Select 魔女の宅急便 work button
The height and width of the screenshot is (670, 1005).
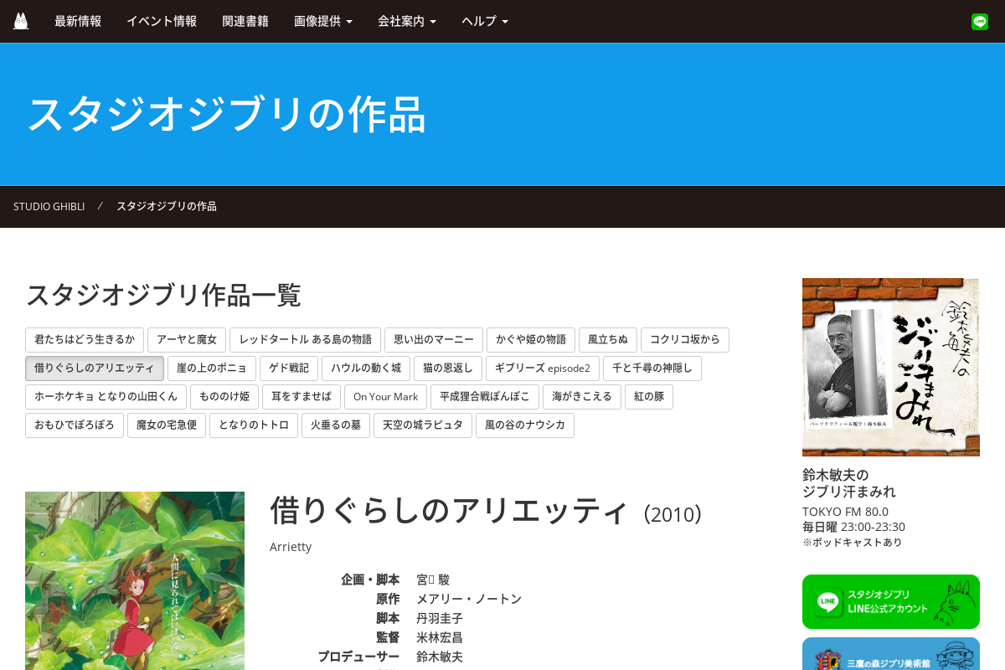coord(167,425)
